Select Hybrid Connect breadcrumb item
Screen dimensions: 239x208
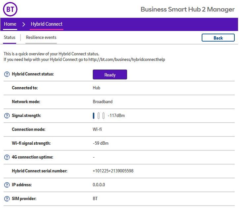(x=47, y=24)
